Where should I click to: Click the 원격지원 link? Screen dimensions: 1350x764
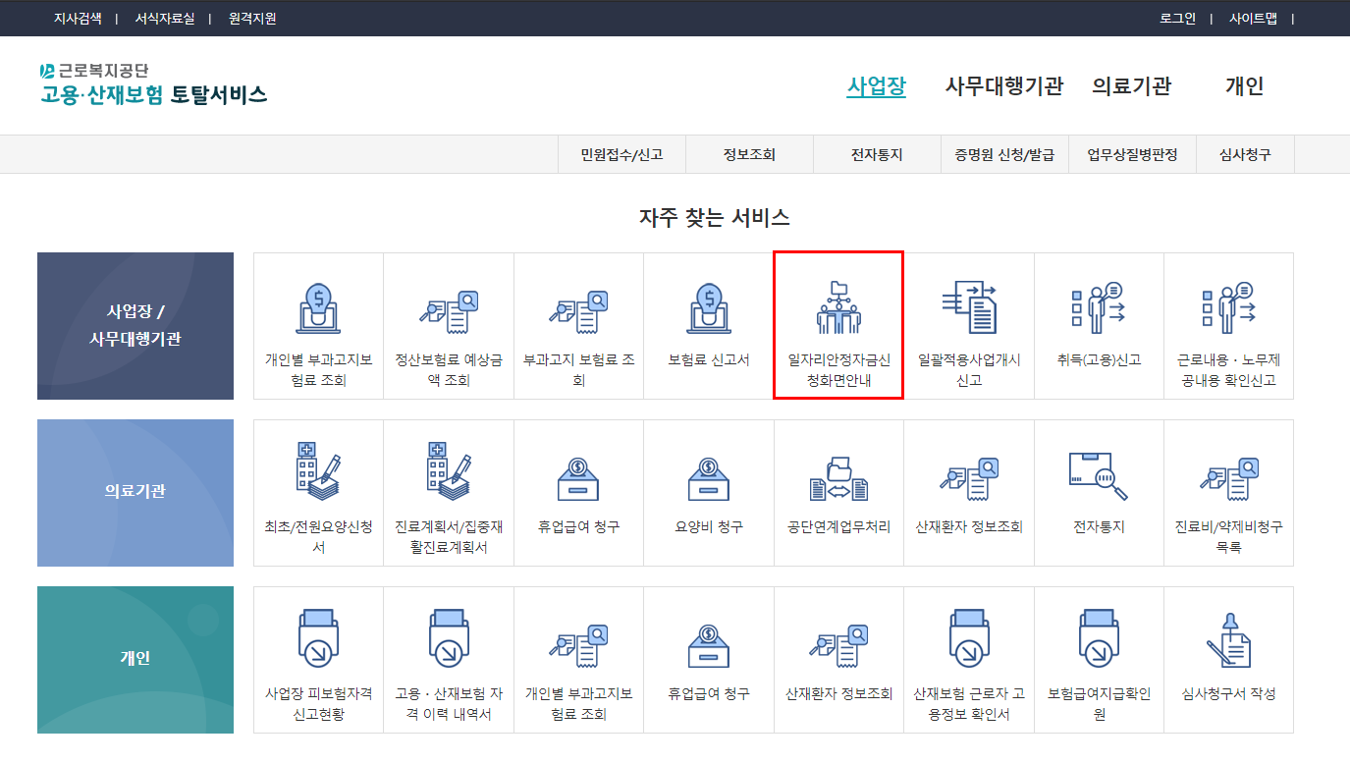tap(252, 19)
